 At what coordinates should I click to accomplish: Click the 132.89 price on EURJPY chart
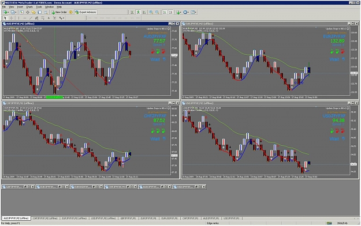pos(337,41)
